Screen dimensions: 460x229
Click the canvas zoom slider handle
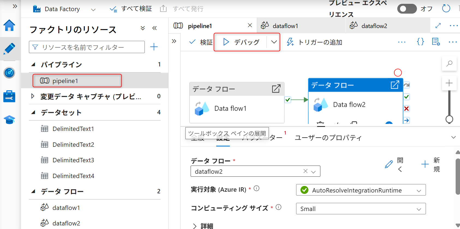[x=449, y=119]
